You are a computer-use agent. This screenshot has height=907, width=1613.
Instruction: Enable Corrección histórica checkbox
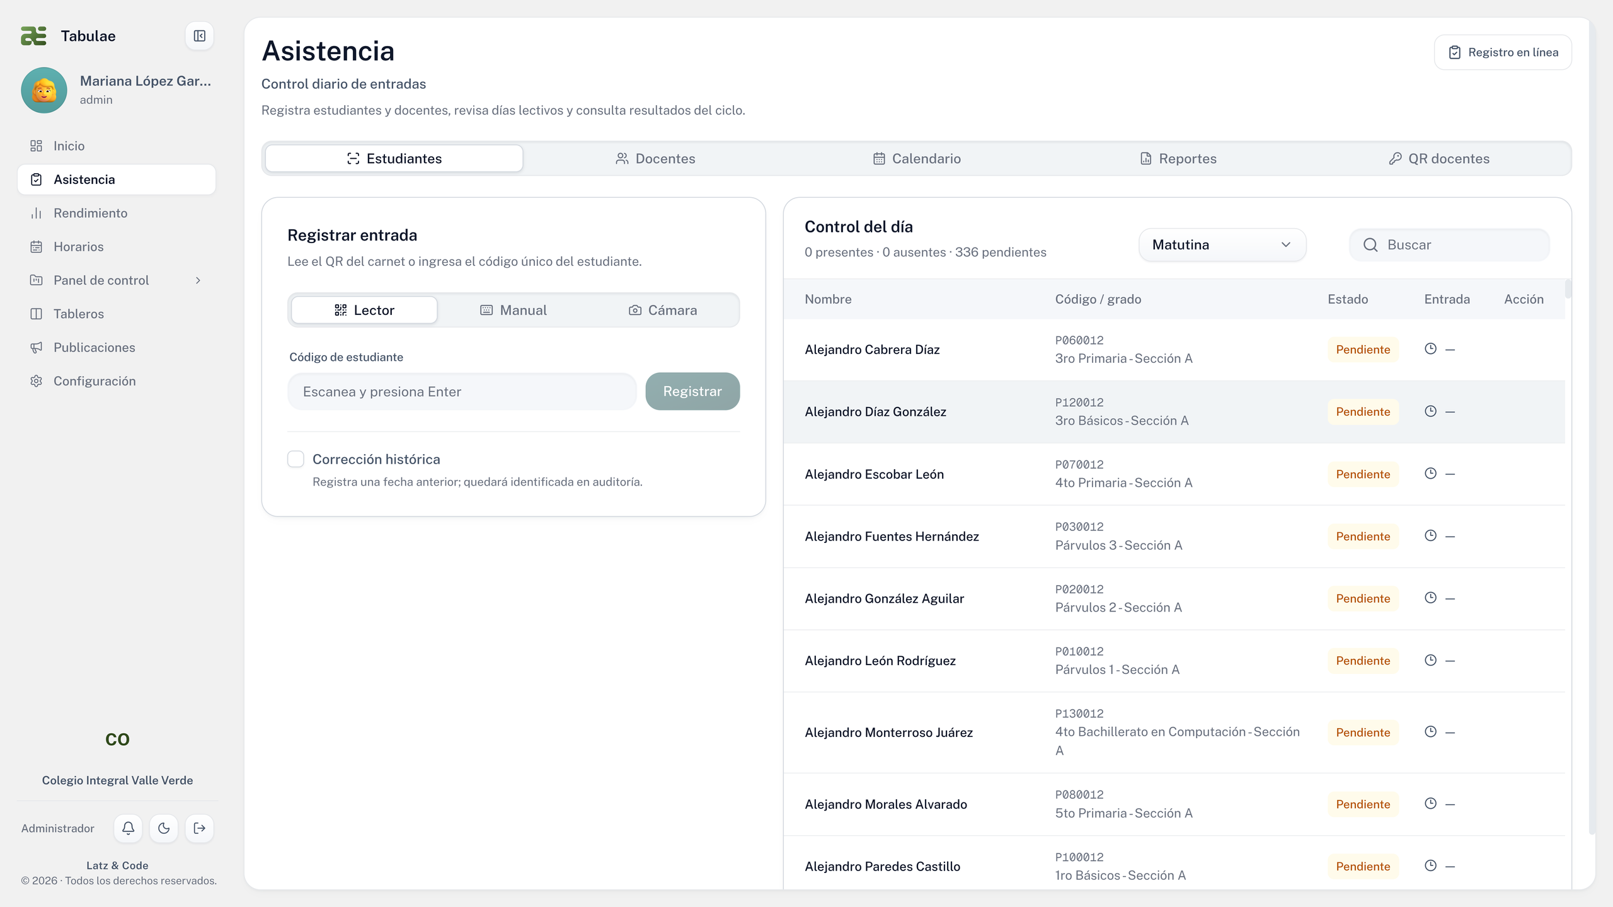point(296,459)
